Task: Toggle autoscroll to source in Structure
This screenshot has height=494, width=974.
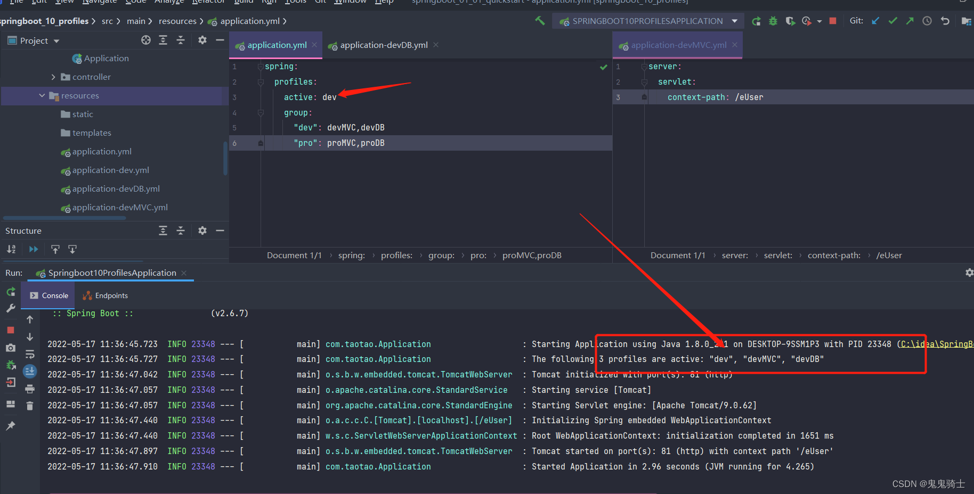Action: pyautogui.click(x=55, y=249)
